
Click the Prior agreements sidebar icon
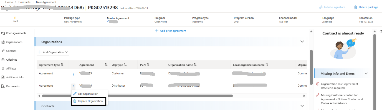[3, 33]
